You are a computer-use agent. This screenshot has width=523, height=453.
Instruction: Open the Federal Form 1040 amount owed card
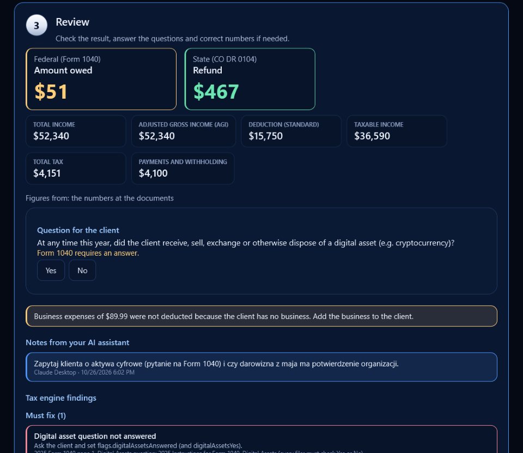(x=101, y=79)
